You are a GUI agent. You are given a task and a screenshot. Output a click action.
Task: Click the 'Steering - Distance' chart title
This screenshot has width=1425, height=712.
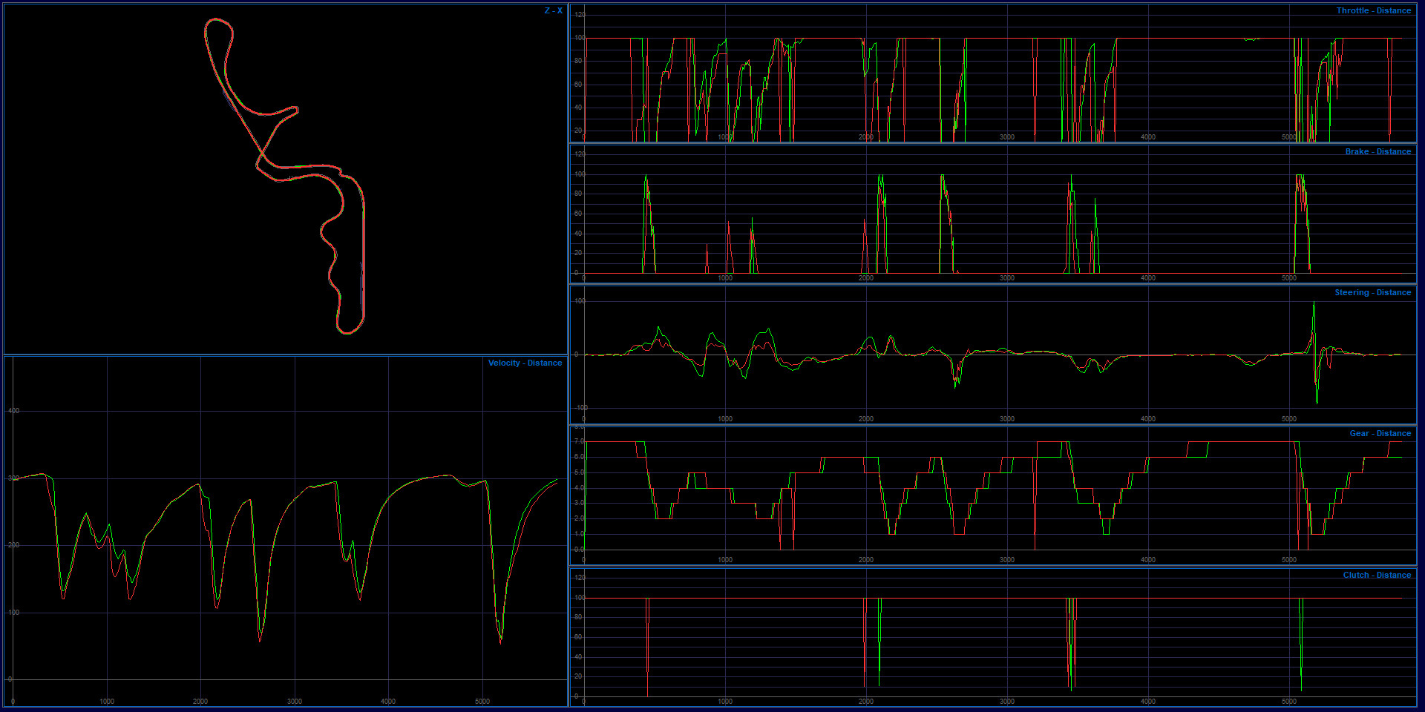1373,292
